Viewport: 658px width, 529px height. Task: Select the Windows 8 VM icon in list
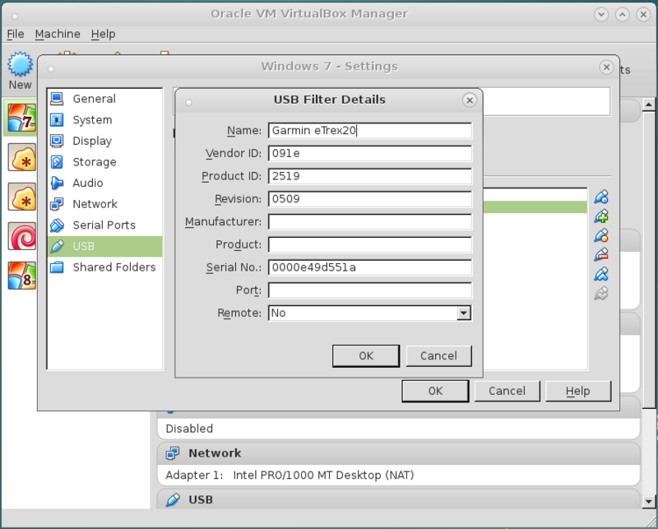(21, 276)
